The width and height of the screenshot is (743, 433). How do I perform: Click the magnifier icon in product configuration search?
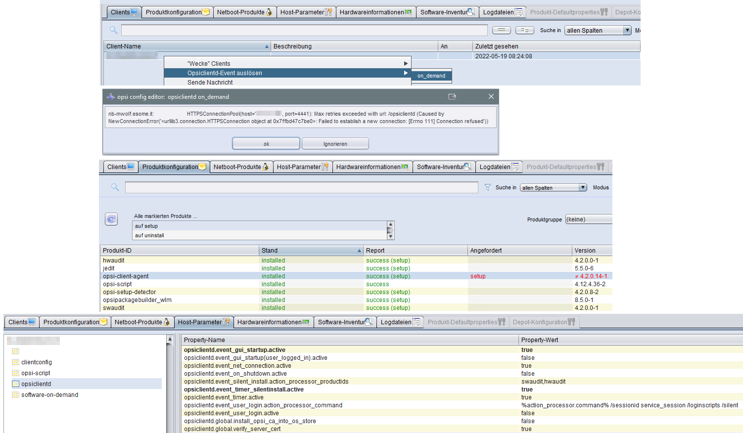pos(115,187)
